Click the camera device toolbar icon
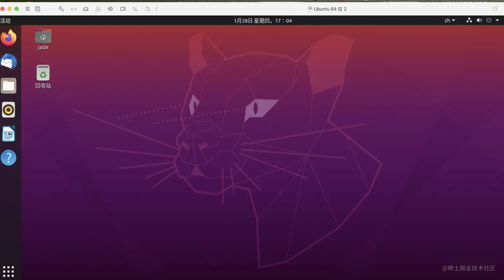The image size is (504, 280). [x=123, y=9]
